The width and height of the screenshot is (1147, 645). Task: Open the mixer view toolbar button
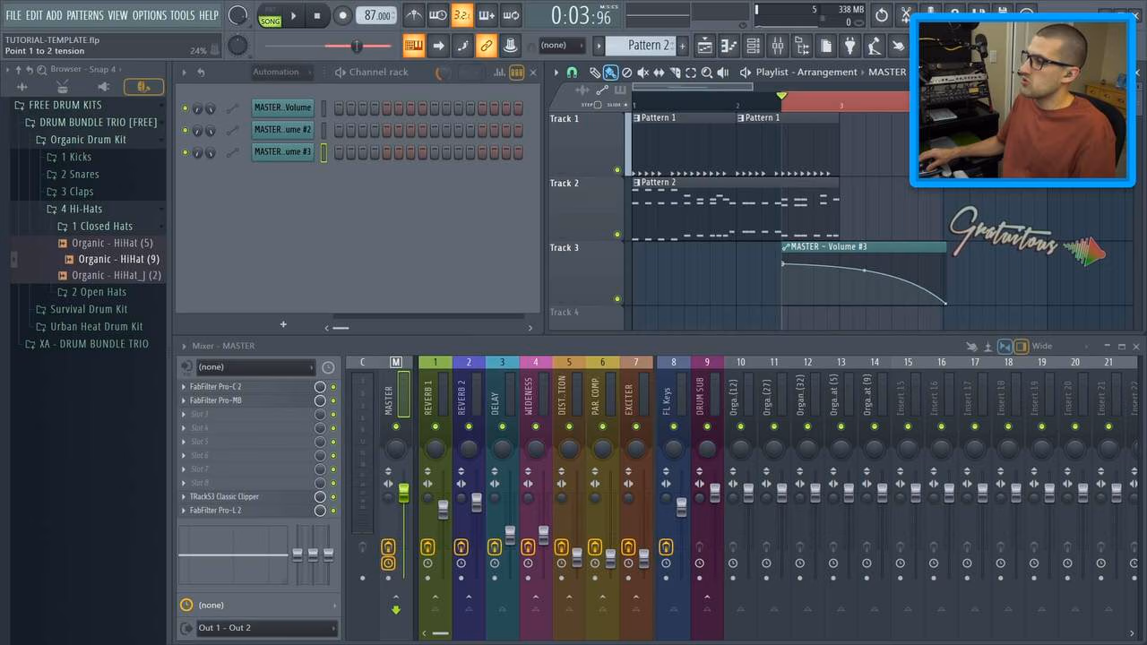coord(778,46)
